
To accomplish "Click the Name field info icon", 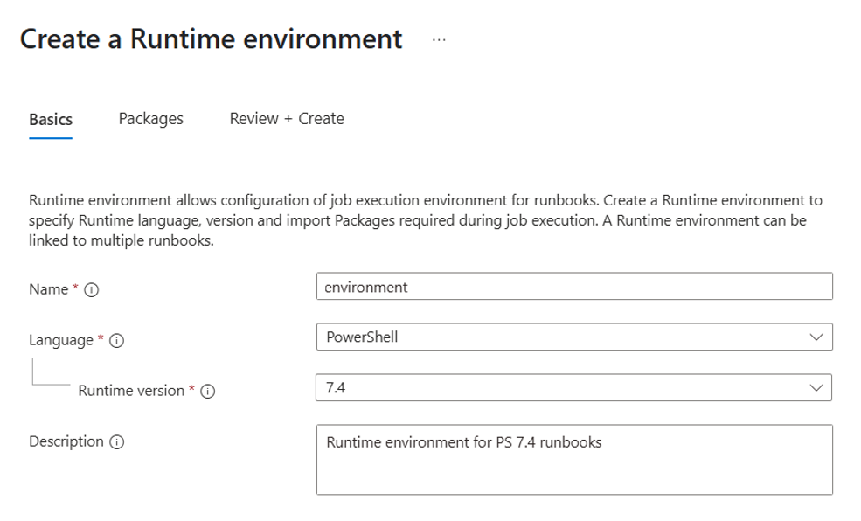I will pos(94,288).
